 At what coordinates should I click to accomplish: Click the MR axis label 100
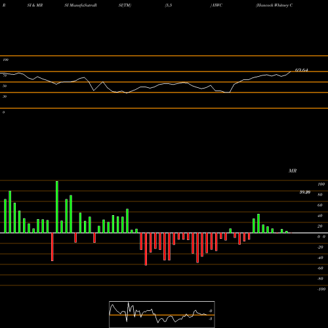pos(321,184)
